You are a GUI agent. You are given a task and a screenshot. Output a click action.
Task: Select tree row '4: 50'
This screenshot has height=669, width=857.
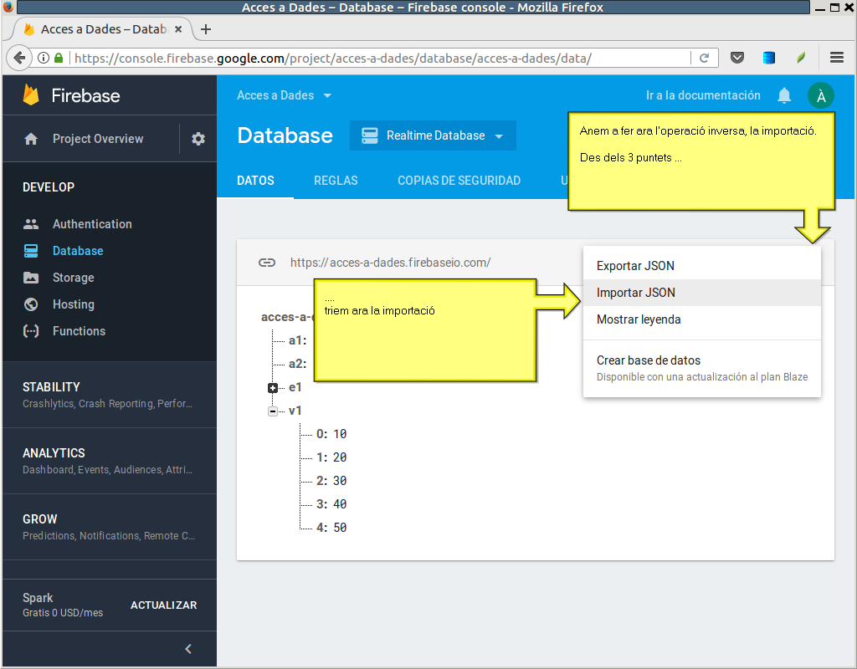coord(331,528)
